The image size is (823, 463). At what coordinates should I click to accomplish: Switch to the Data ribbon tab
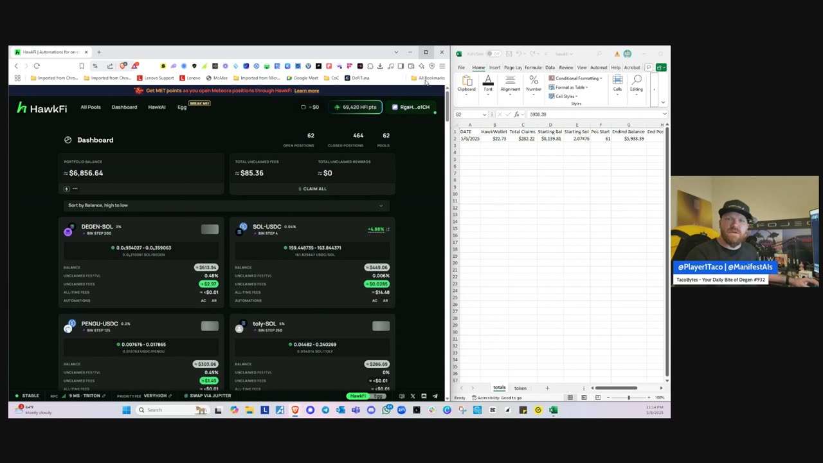[550, 68]
